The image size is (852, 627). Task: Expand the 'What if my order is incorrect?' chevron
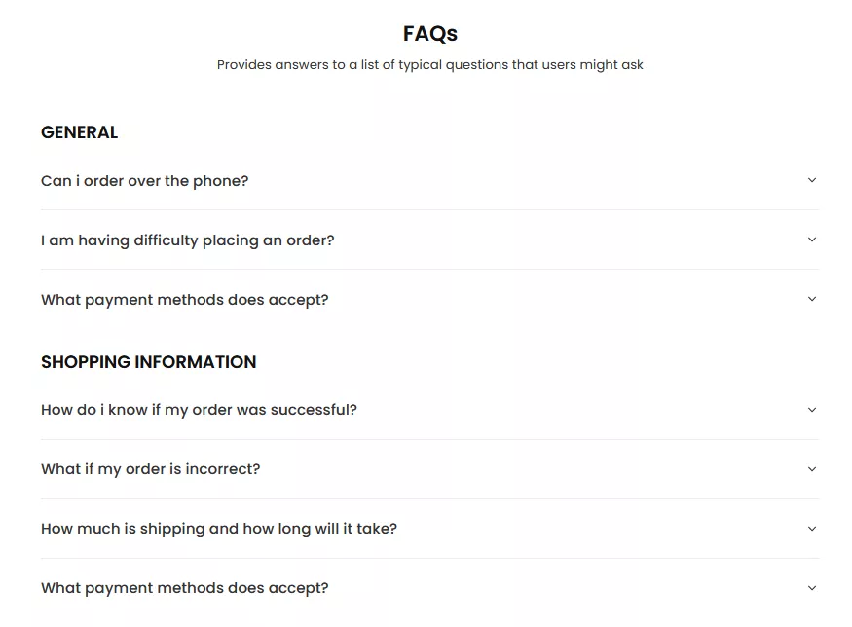tap(812, 469)
